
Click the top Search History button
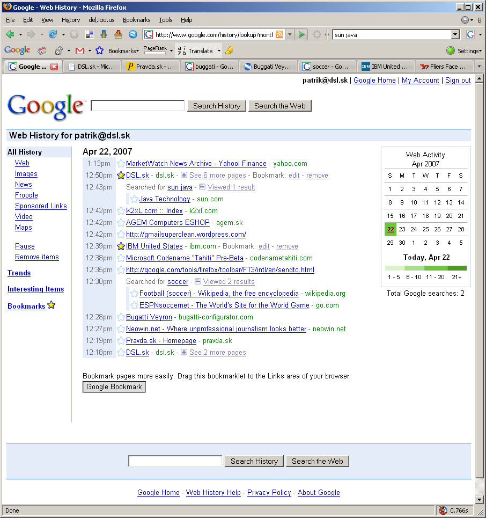point(217,106)
